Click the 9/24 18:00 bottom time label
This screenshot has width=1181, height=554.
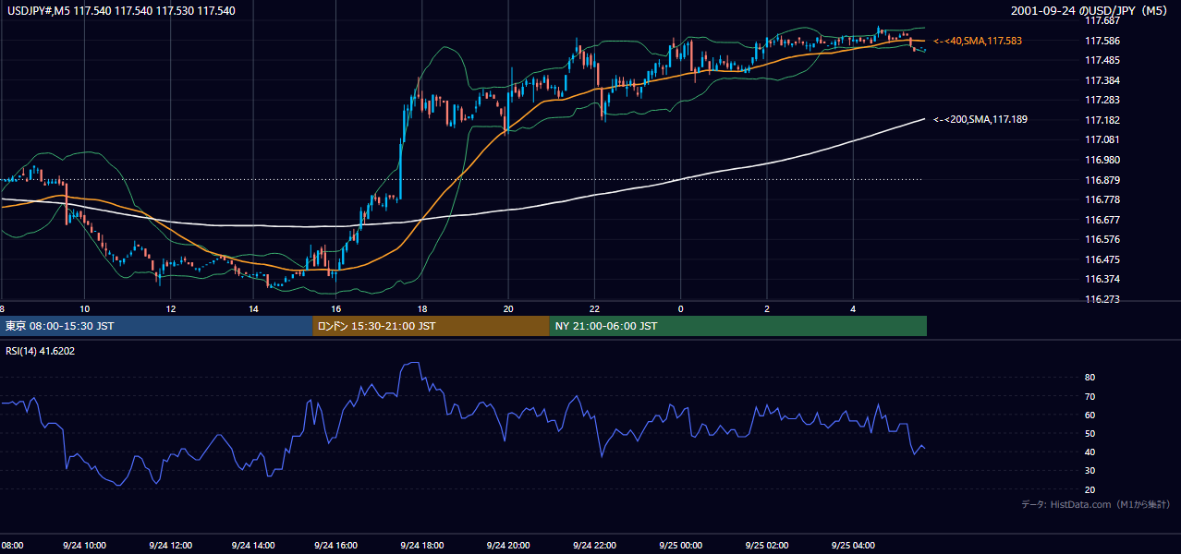pos(422,546)
